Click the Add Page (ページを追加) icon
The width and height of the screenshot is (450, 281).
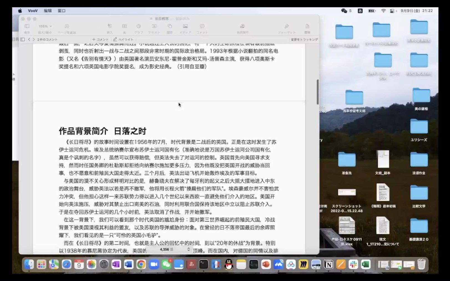67,26
